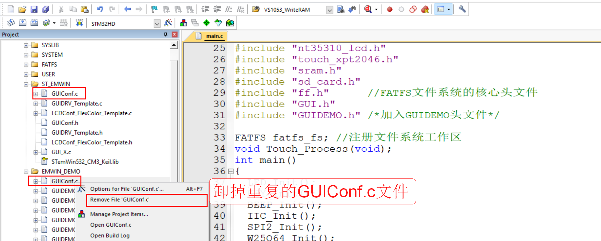Choose Open Build Log
The width and height of the screenshot is (601, 241).
(x=142, y=235)
